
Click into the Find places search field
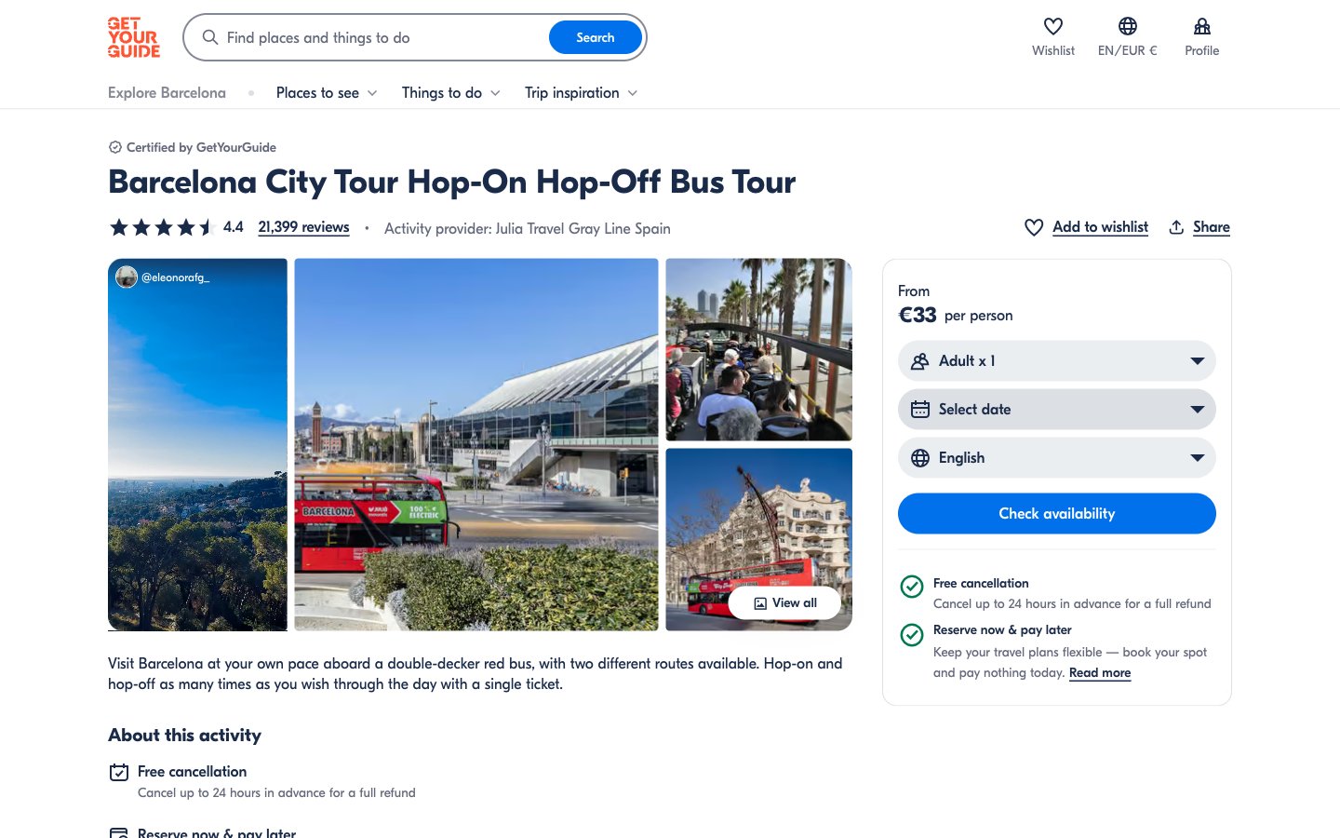coord(382,38)
